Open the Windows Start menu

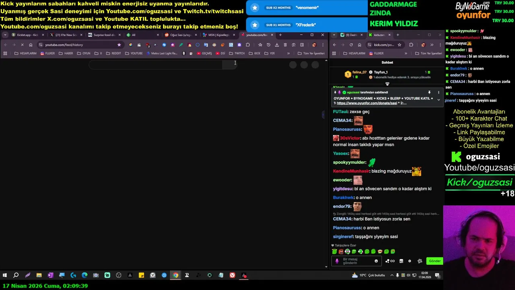(x=5, y=275)
